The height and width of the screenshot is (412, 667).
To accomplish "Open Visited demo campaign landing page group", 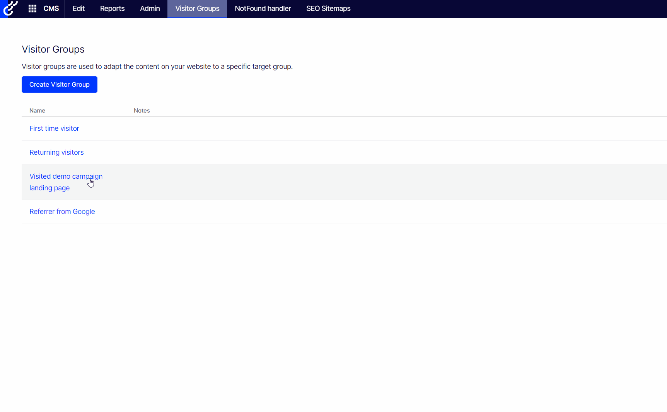I will coord(66,176).
